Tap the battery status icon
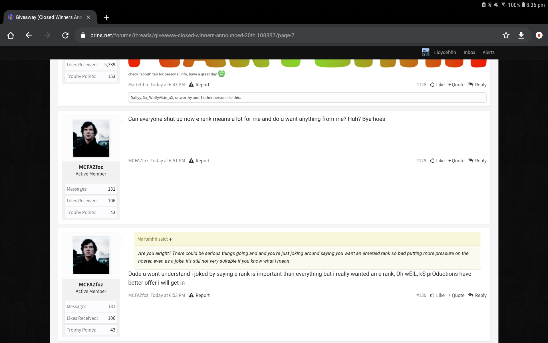The image size is (548, 343). (523, 5)
